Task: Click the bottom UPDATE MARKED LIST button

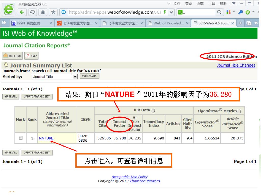Action: (x=37, y=153)
